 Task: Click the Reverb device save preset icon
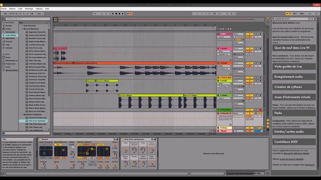point(117,139)
